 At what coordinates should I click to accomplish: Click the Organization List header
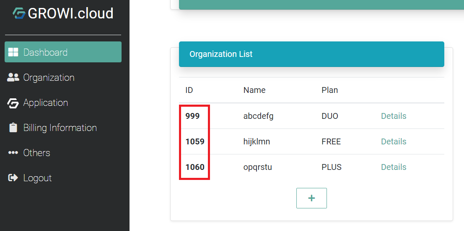tap(311, 54)
